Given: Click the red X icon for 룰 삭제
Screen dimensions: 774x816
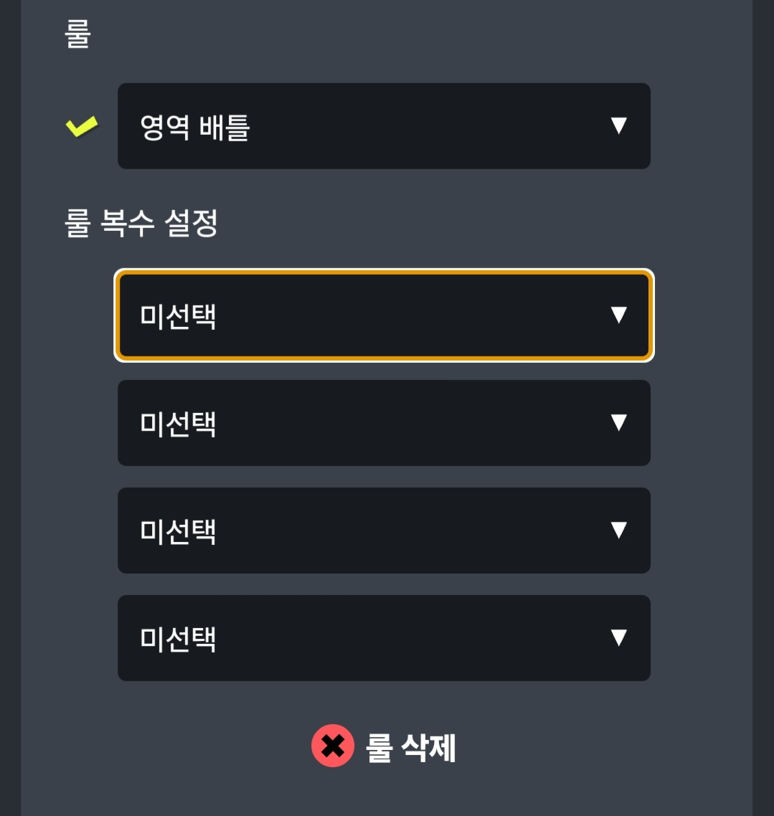Looking at the screenshot, I should click(x=332, y=746).
